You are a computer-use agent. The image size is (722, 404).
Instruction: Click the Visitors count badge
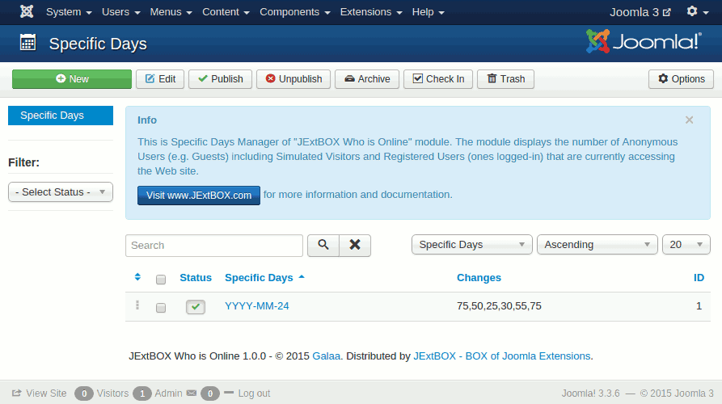tap(84, 393)
